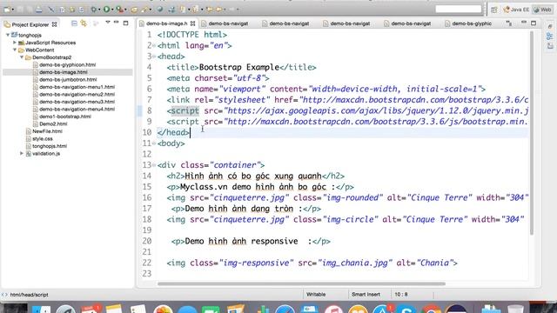This screenshot has width=557, height=313.
Task: Collapse the tonghopjs project node
Action: tap(8, 35)
